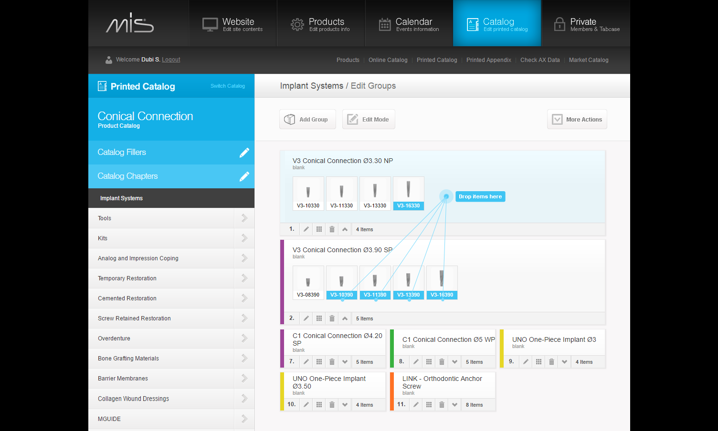The image size is (718, 431).
Task: Open Catalog Fillers section
Action: point(171,153)
